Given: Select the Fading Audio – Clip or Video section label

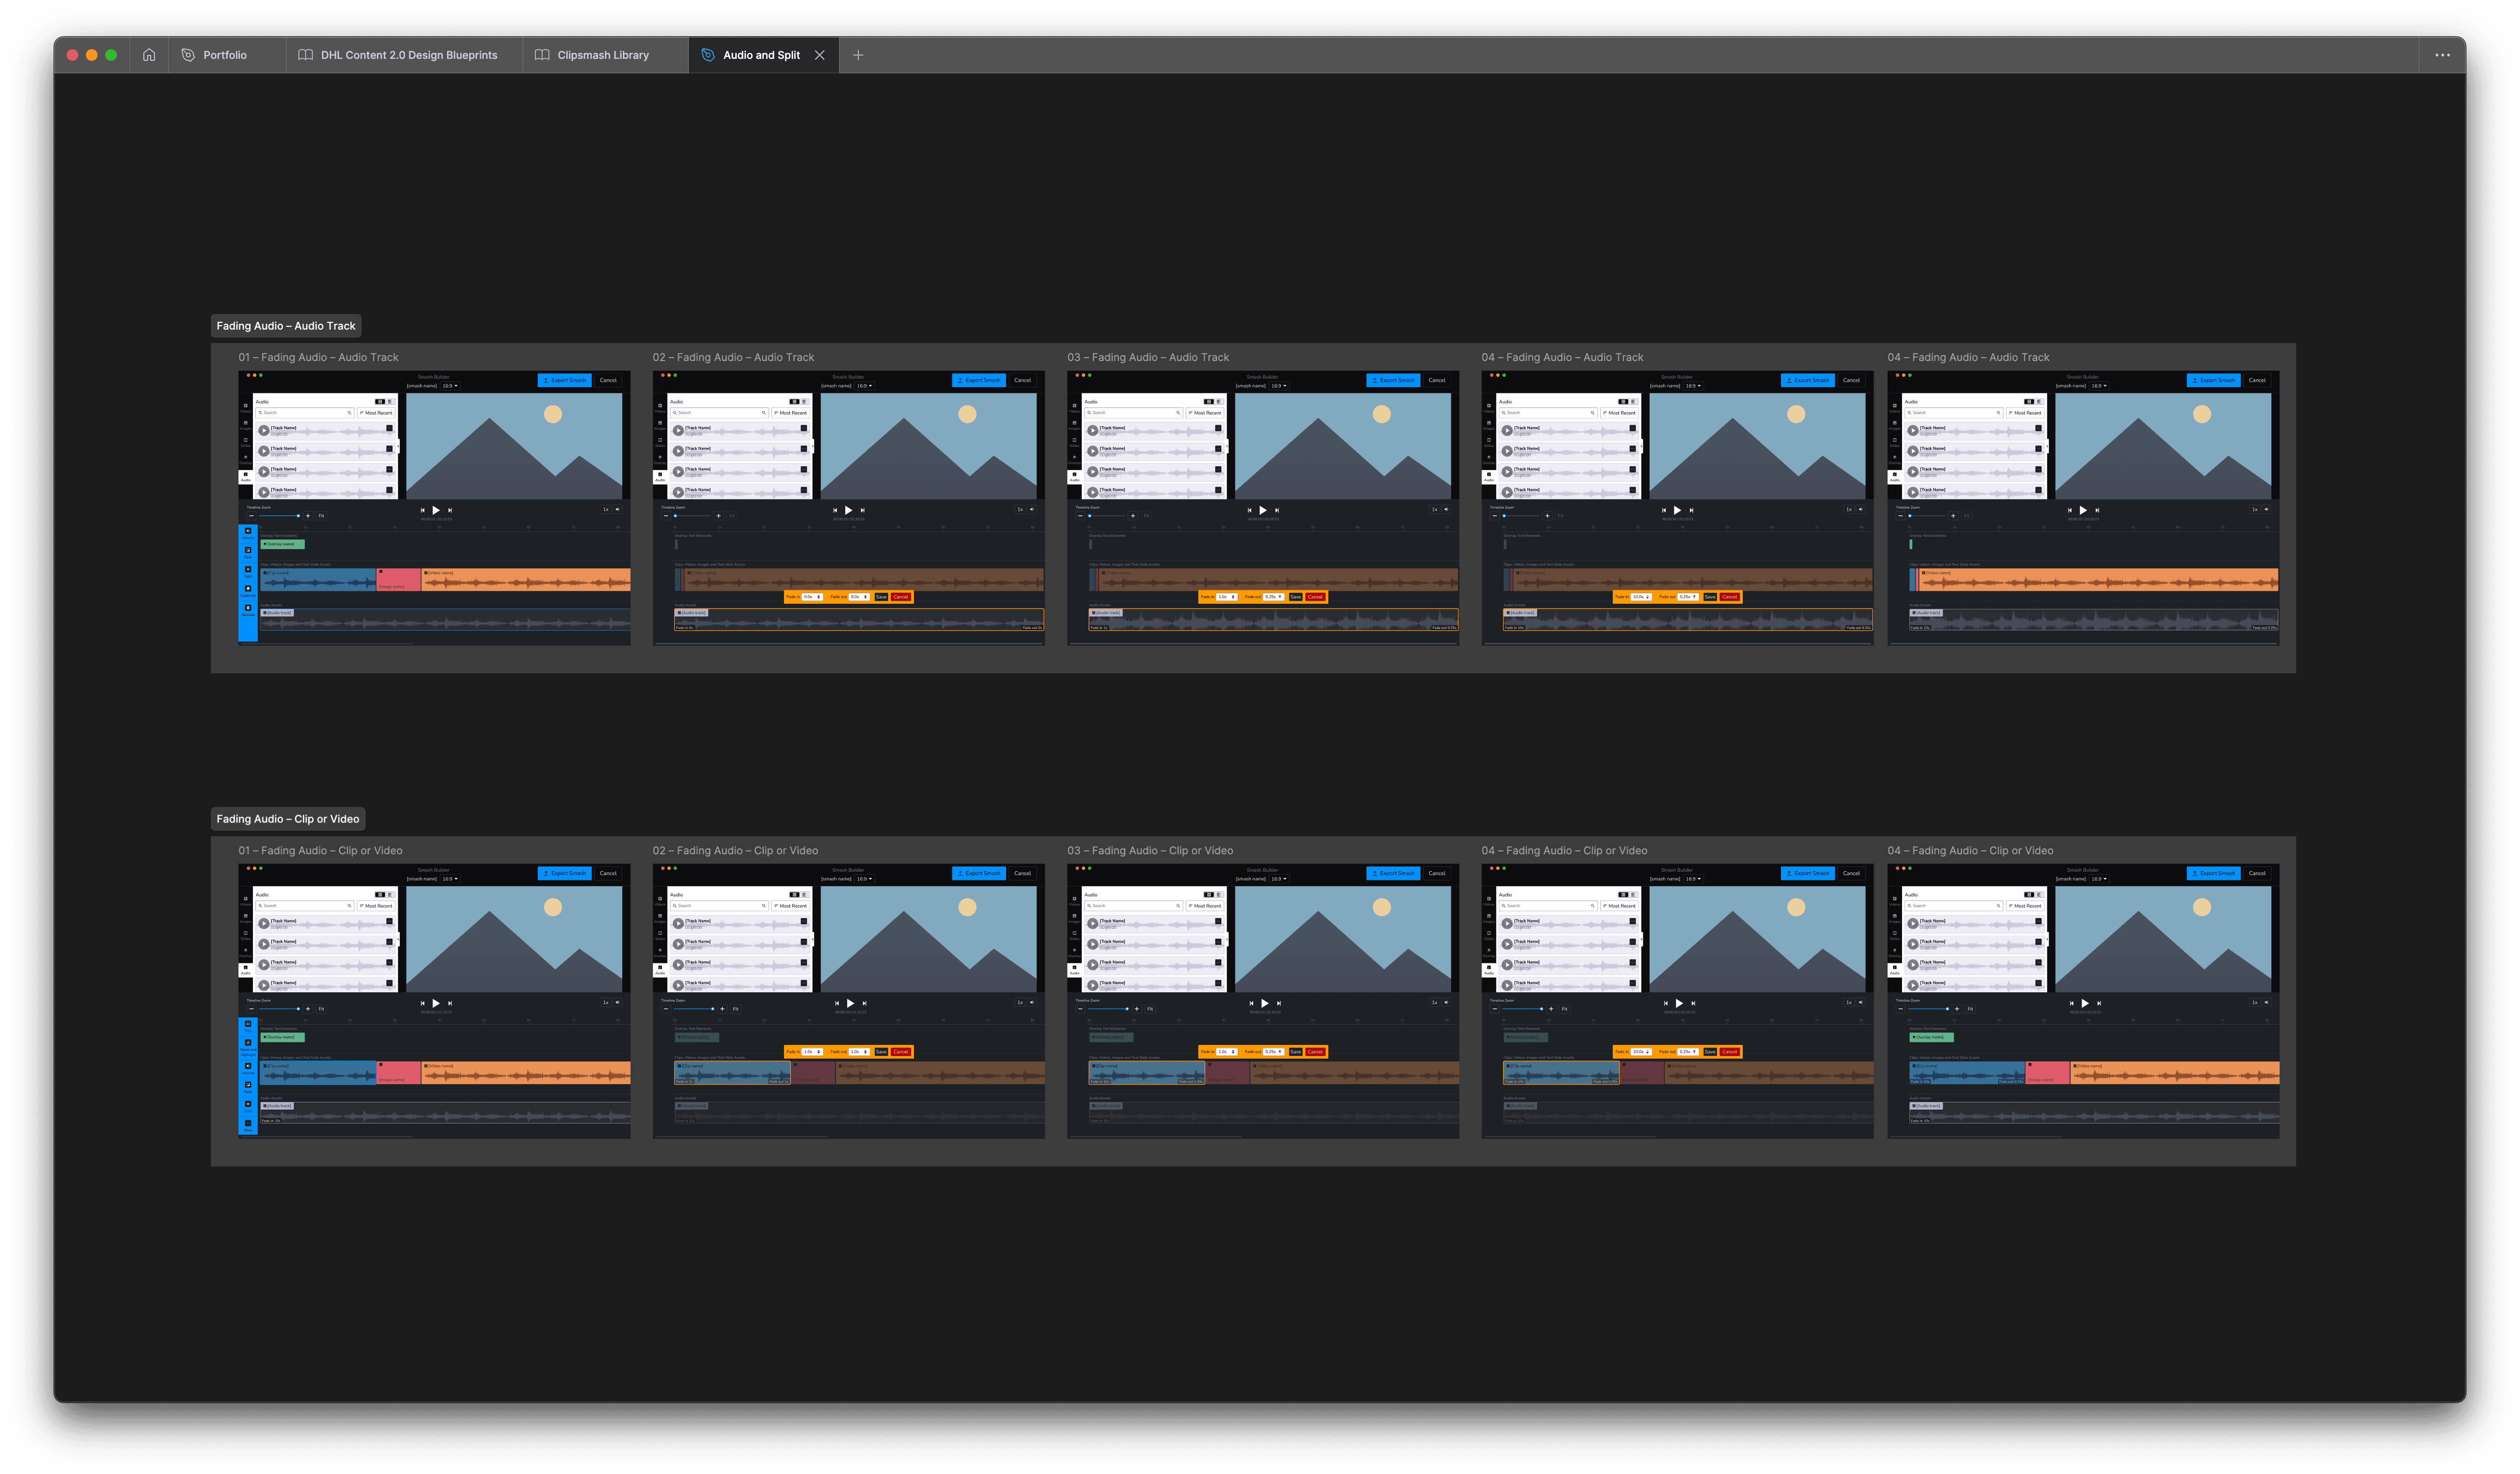Looking at the screenshot, I should pyautogui.click(x=288, y=819).
